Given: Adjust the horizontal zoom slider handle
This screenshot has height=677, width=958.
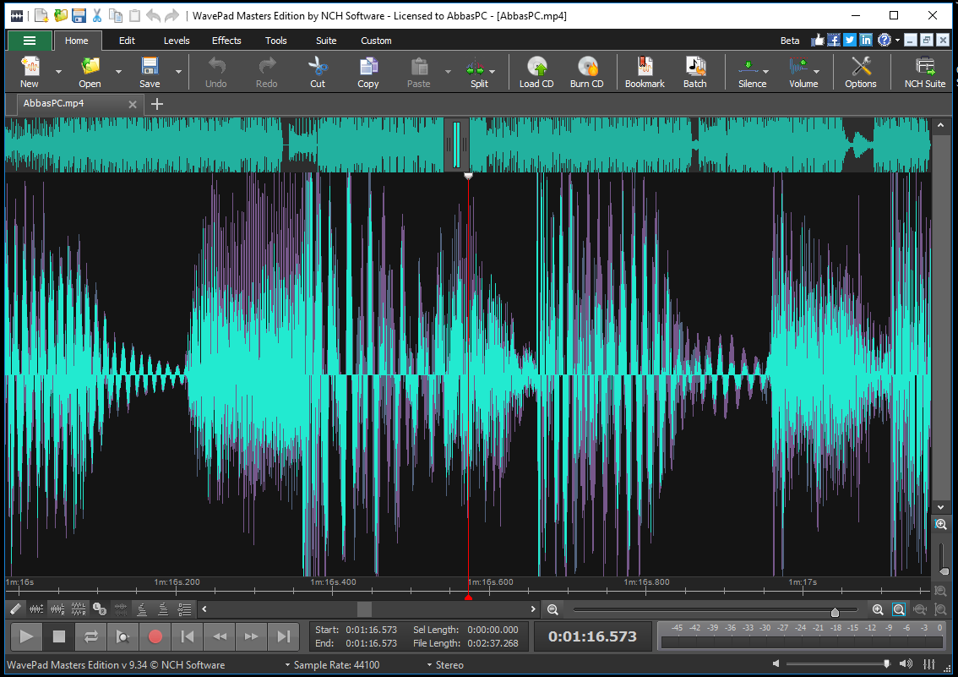Looking at the screenshot, I should (x=835, y=611).
